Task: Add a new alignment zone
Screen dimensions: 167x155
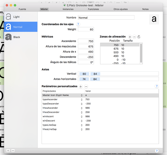Action: pyautogui.click(x=130, y=37)
